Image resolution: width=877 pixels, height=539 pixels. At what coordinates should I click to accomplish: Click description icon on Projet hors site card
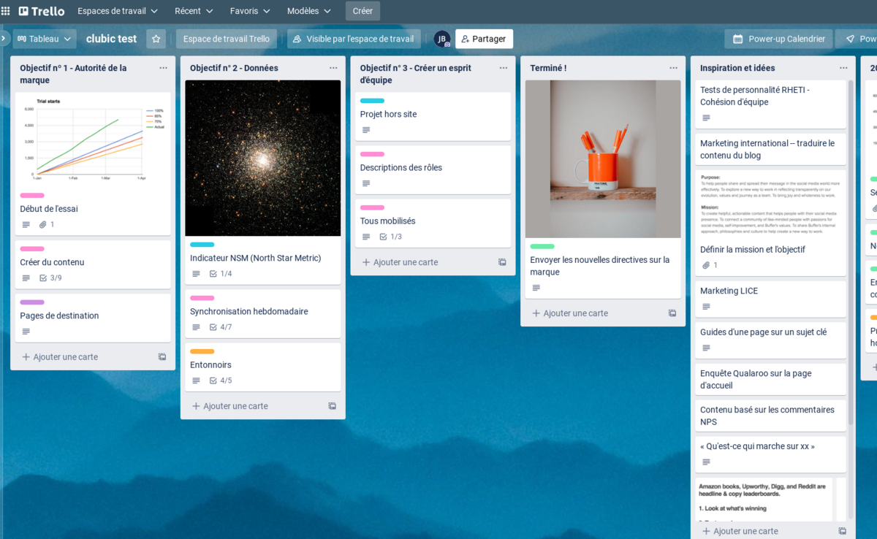click(x=366, y=130)
